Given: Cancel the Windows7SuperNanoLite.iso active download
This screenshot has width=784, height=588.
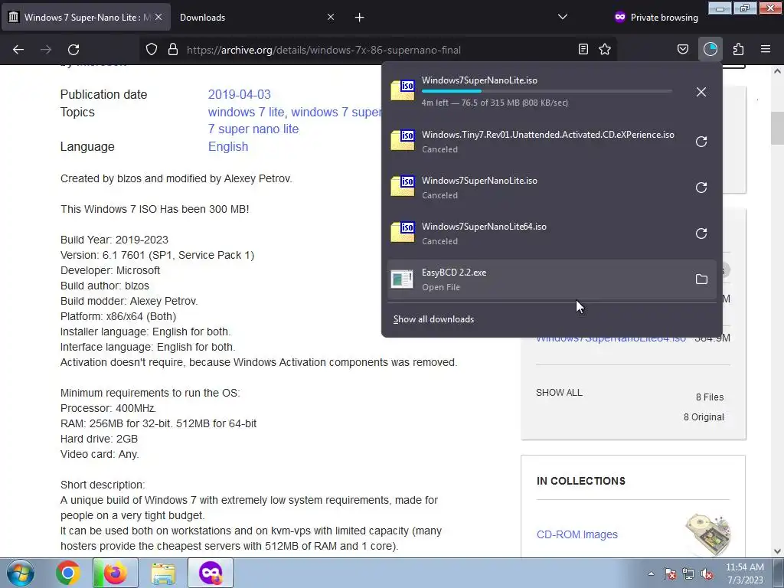Looking at the screenshot, I should 701,92.
